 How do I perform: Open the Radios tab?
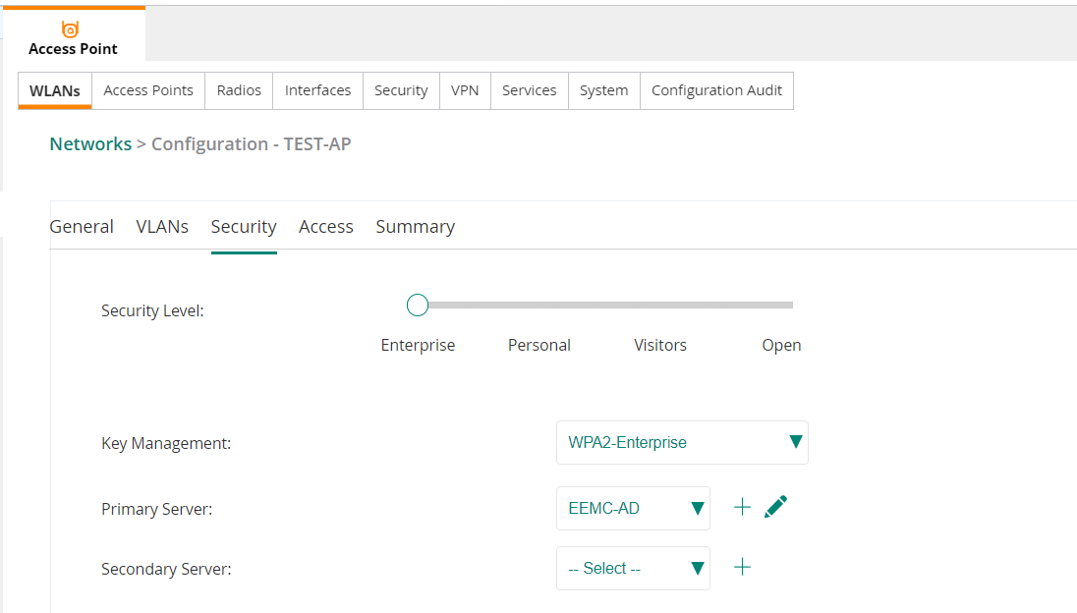(239, 90)
